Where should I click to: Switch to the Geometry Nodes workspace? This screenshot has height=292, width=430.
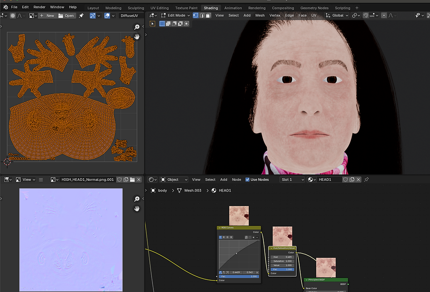(x=314, y=8)
